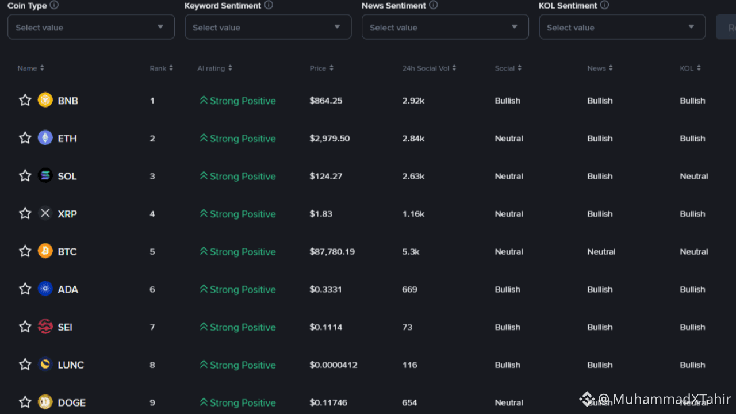Click the info icon beside Keyword Sentiment
Image resolution: width=736 pixels, height=414 pixels.
click(269, 5)
